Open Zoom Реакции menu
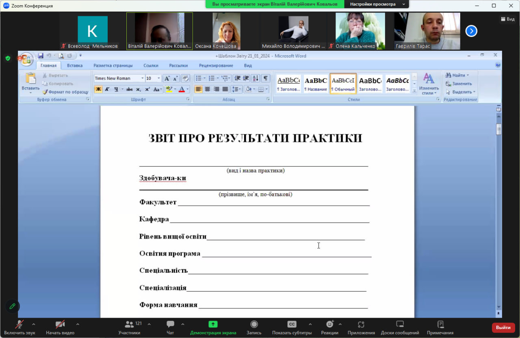Screen dimensions: 520x338 pyautogui.click(x=329, y=328)
